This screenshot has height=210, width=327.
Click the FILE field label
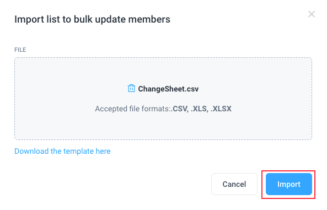pos(20,50)
